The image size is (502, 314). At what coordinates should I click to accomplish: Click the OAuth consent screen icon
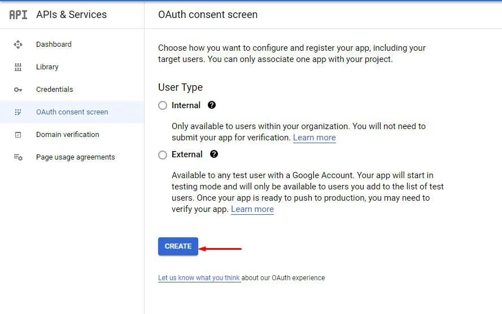coord(18,112)
